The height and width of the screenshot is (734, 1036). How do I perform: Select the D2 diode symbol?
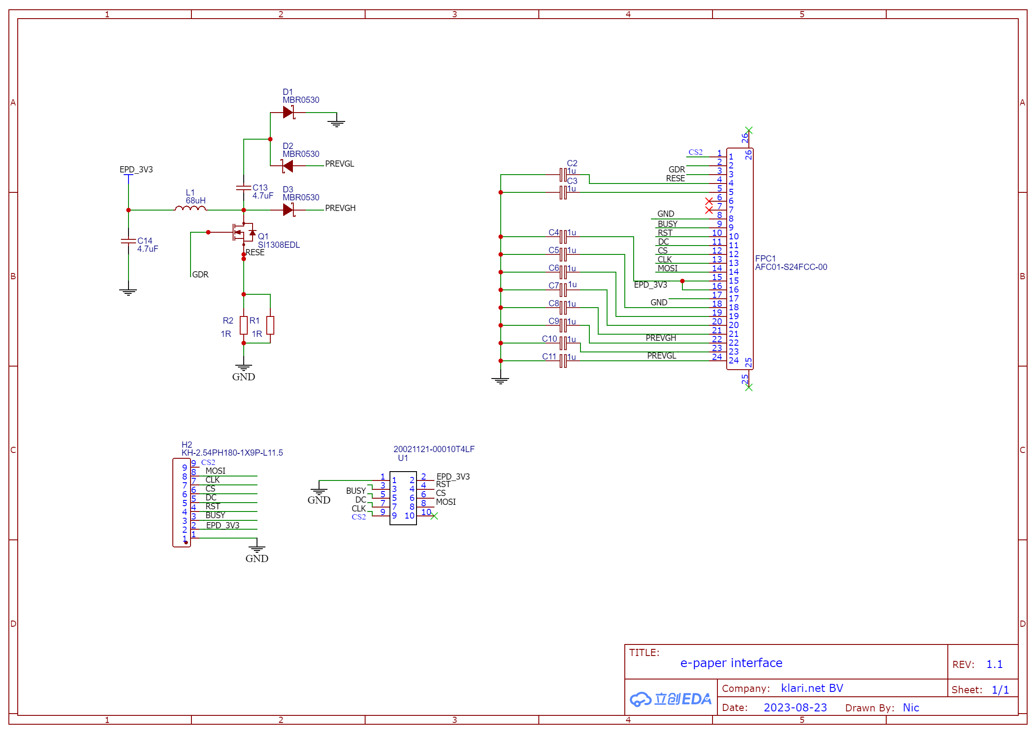click(x=287, y=166)
